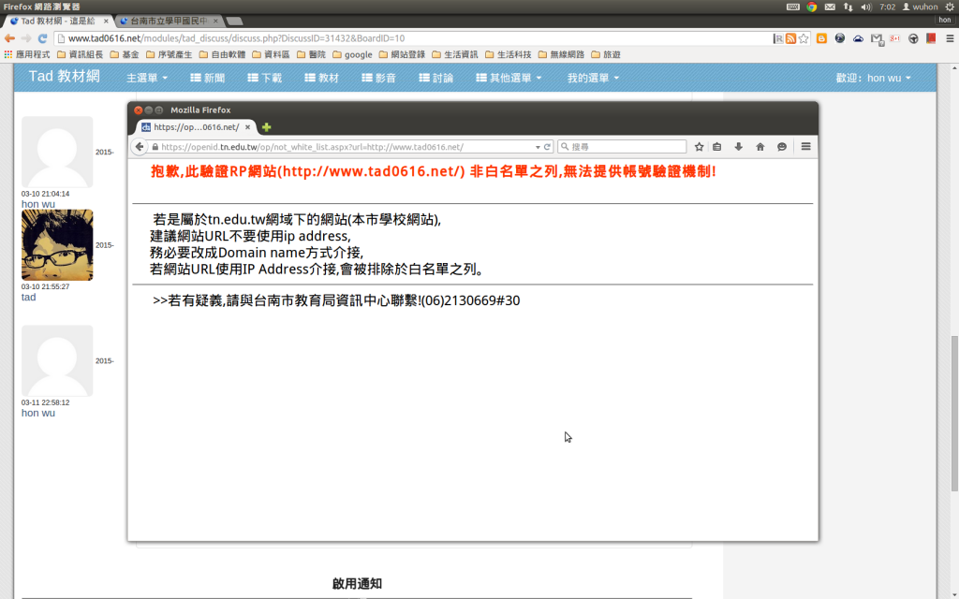Open Gmail checker extension icon

[x=876, y=38]
